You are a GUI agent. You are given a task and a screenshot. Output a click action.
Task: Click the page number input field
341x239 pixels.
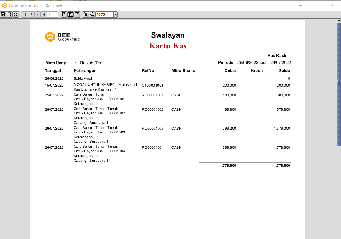click(x=53, y=14)
